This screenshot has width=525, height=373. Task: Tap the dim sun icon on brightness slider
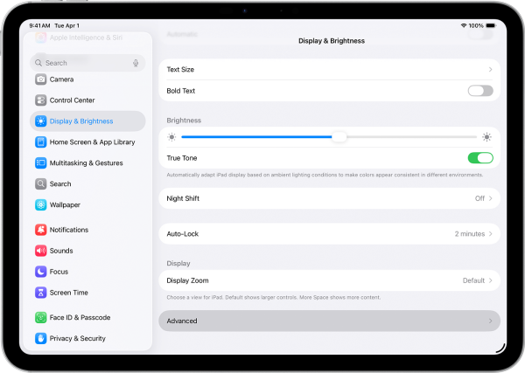(x=171, y=137)
